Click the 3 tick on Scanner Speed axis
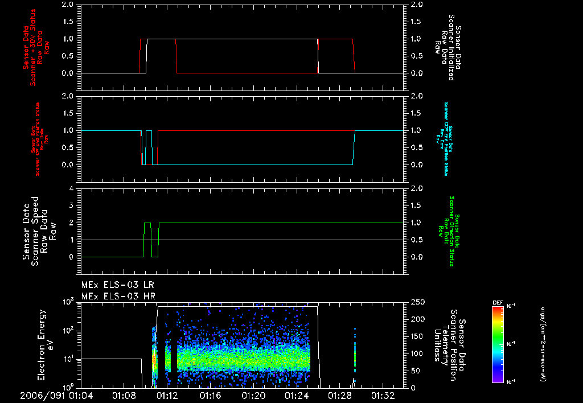The width and height of the screenshot is (583, 403). tap(71, 205)
